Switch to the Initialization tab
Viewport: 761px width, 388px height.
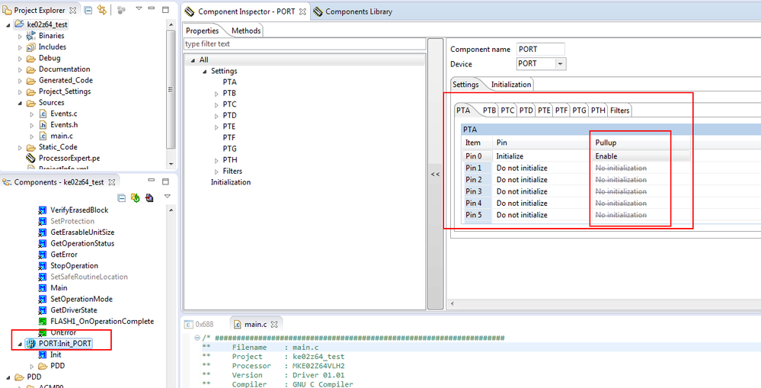tap(511, 84)
